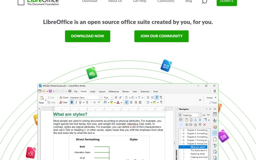
Task: Switch to the References tab
Action: coord(114,91)
